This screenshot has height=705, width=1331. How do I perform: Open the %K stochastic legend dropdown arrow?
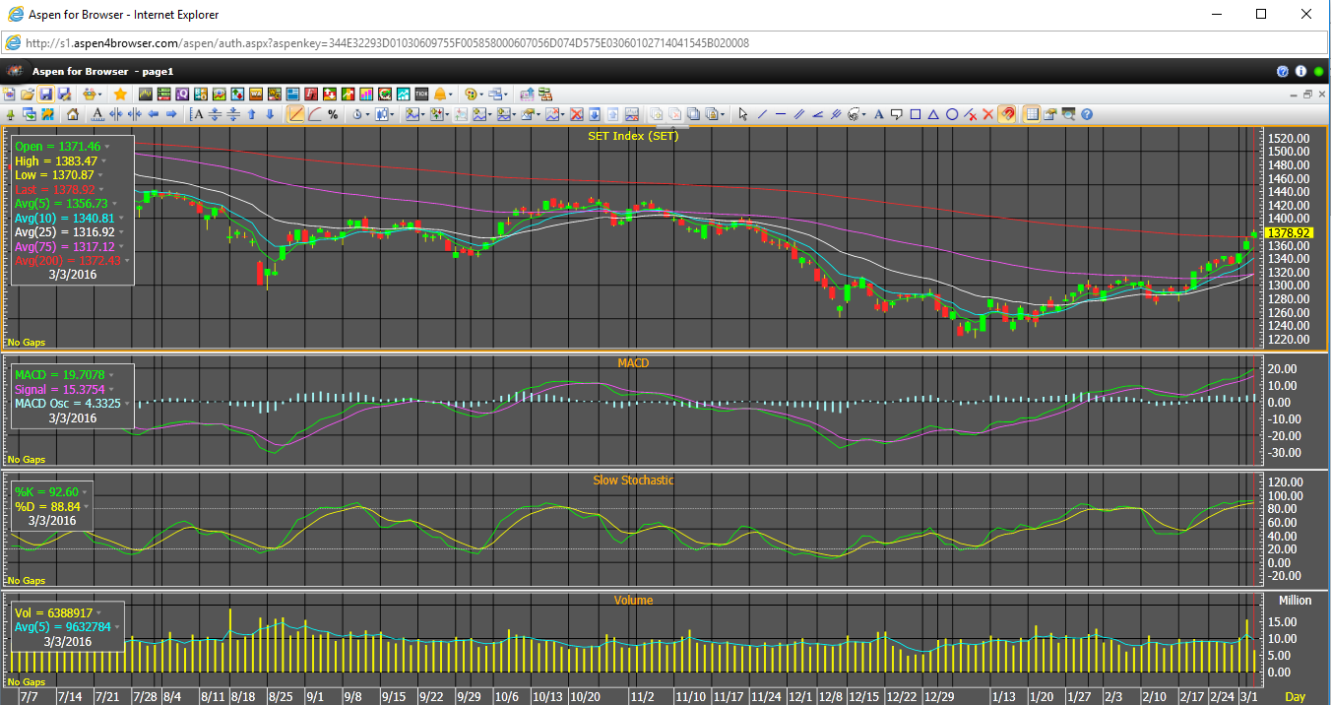tap(85, 491)
